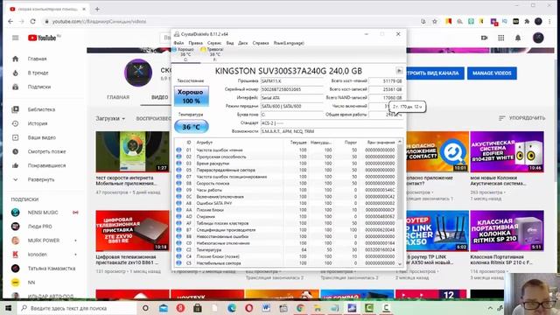The height and width of the screenshot is (315, 560).
Task: Select the Хорошо 36 °C drive C tab
Action: click(185, 54)
